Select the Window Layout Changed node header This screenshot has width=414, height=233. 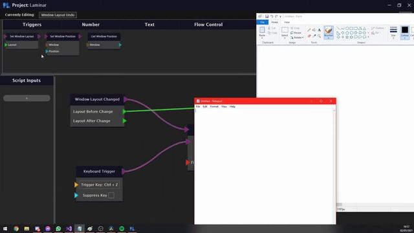(97, 99)
